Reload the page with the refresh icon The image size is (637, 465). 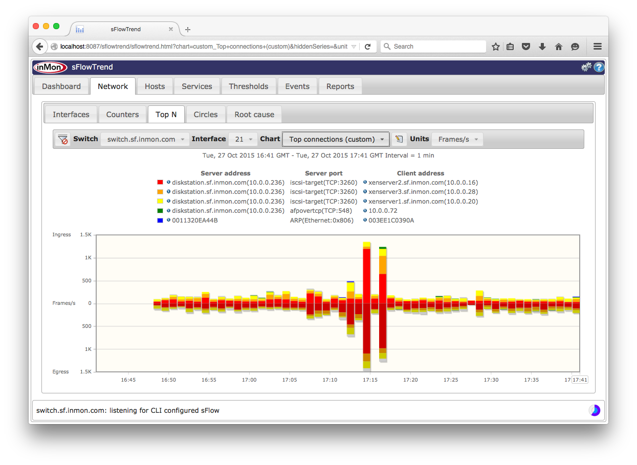(x=367, y=47)
